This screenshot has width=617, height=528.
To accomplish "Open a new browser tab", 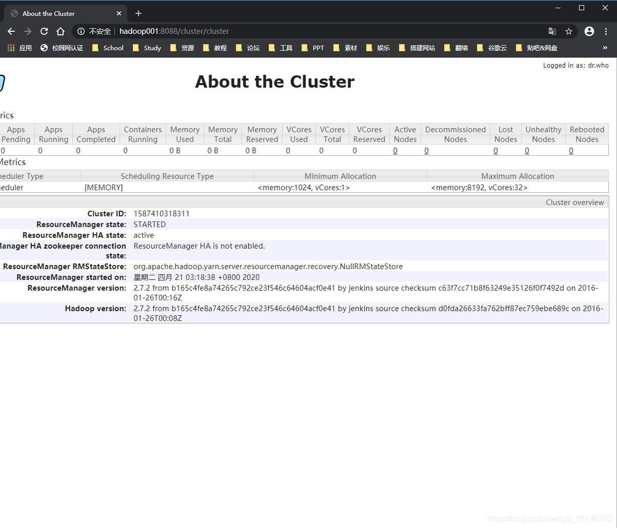I will pyautogui.click(x=138, y=13).
